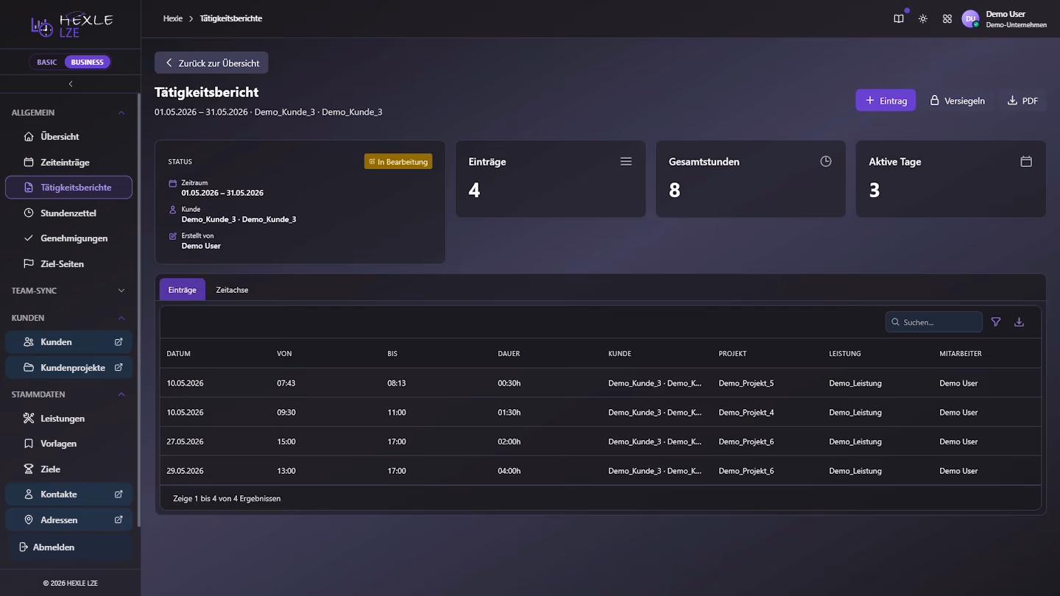Image resolution: width=1060 pixels, height=596 pixels.
Task: Sort by PROJEKT column header
Action: click(732, 354)
